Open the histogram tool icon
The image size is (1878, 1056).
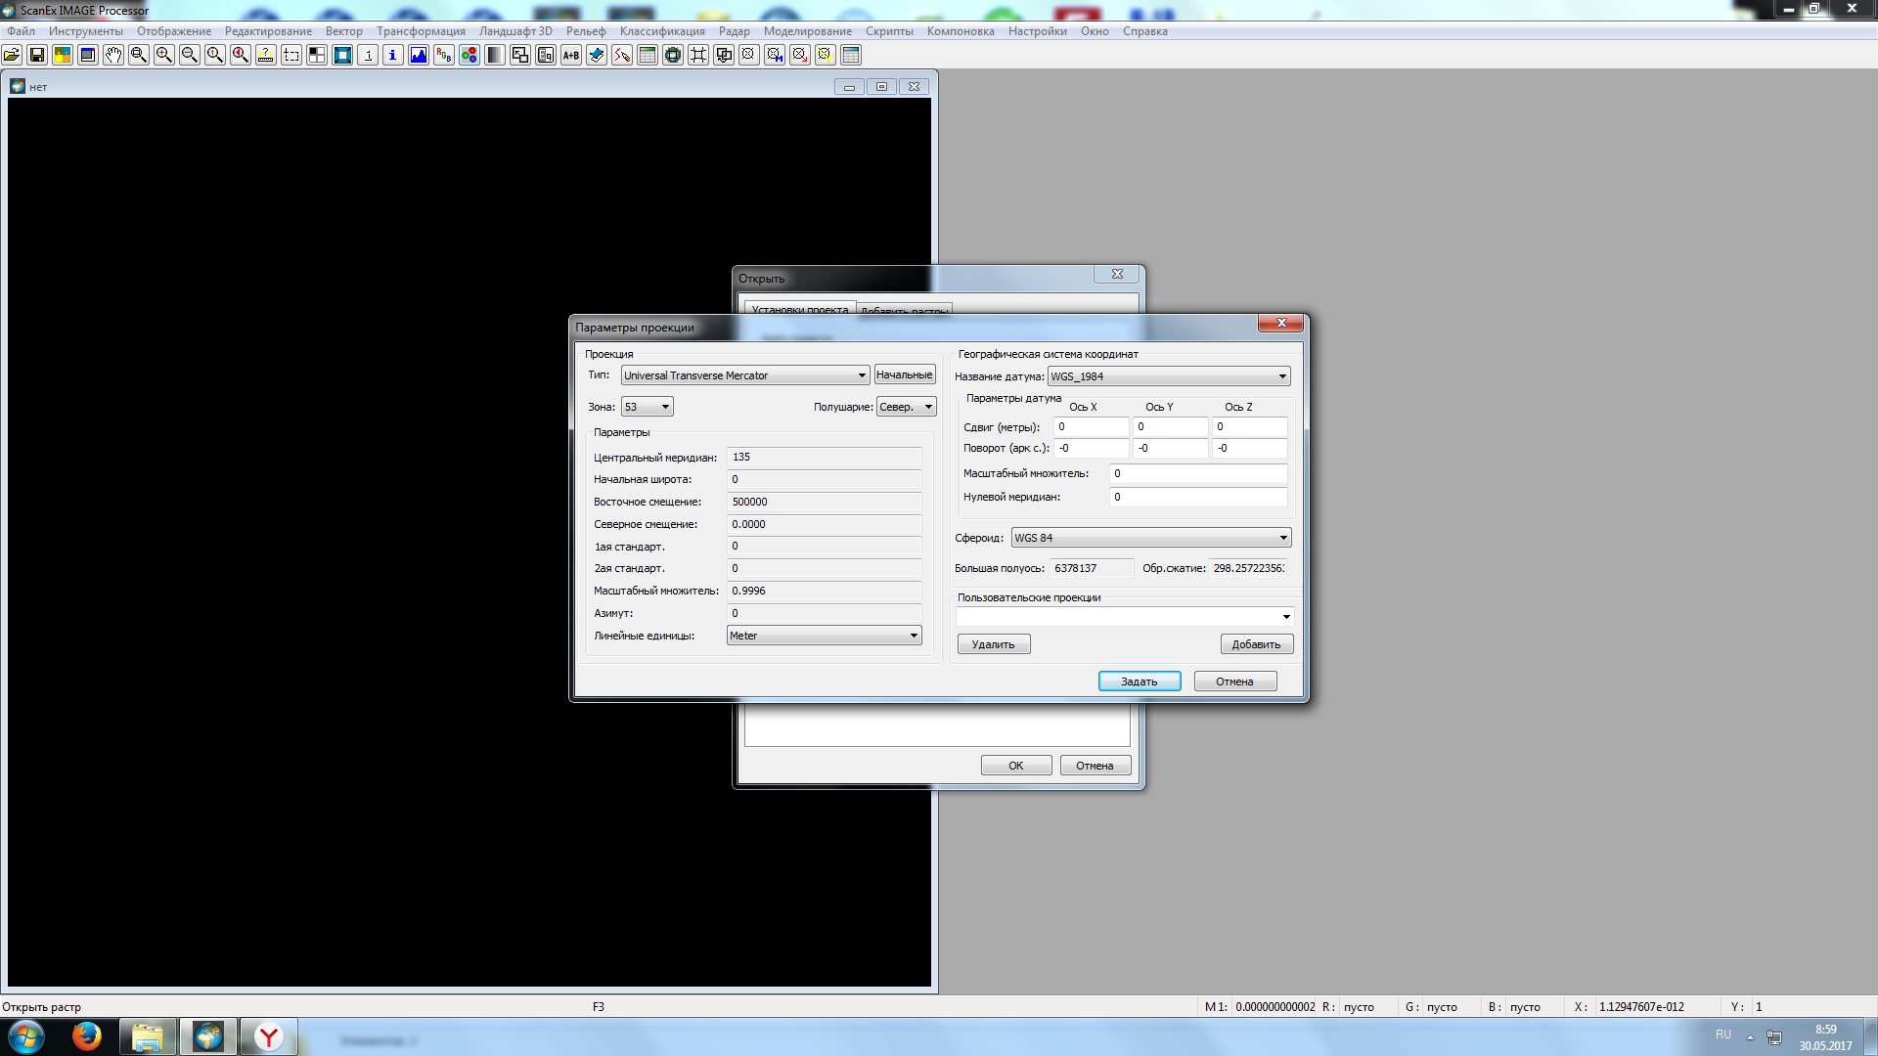point(419,55)
